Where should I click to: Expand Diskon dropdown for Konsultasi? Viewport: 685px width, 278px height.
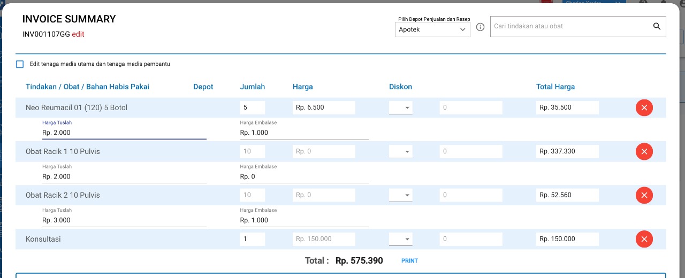(401, 239)
